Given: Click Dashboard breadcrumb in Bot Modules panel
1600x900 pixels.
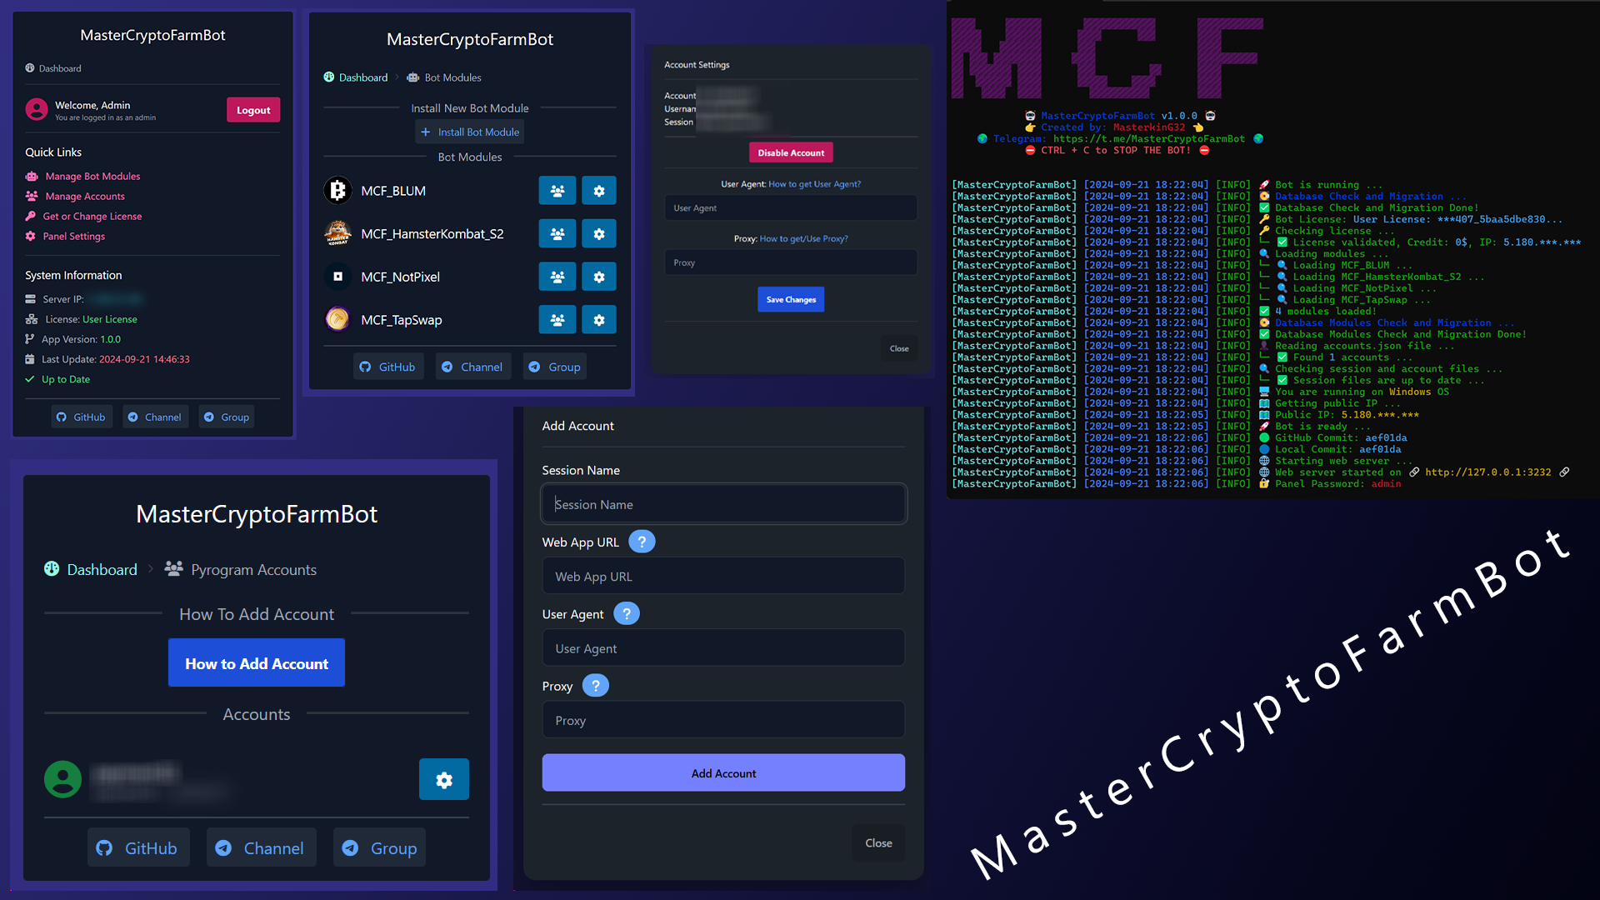Looking at the screenshot, I should pyautogui.click(x=362, y=77).
